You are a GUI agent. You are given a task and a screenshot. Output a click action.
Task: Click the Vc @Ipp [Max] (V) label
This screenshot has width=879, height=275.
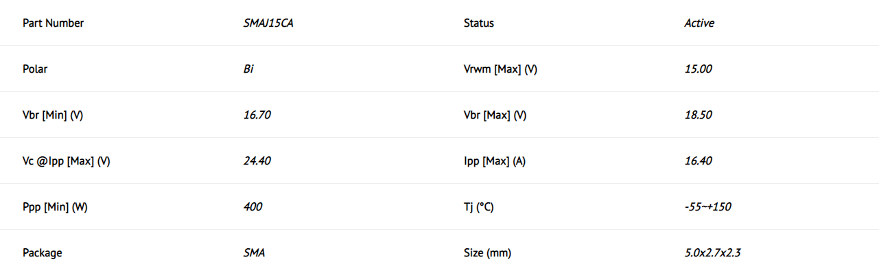pos(67,161)
